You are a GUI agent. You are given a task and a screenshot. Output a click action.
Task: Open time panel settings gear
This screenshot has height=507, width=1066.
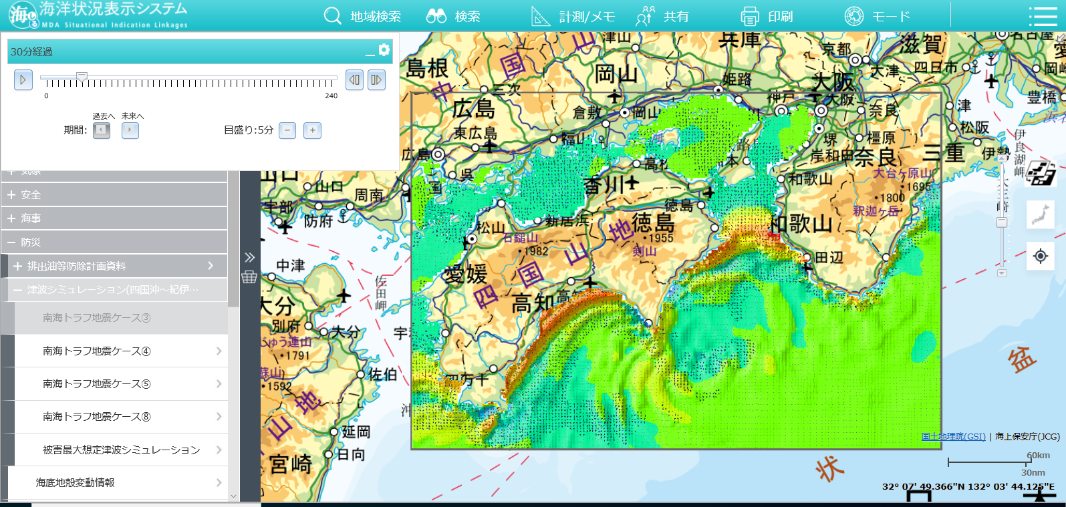(x=384, y=50)
